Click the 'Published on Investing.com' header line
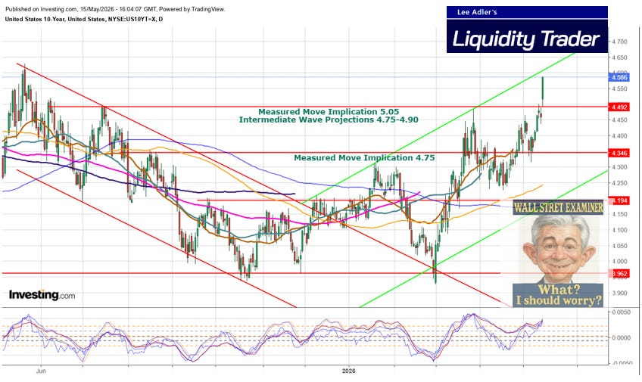642x382 pixels. [x=115, y=9]
